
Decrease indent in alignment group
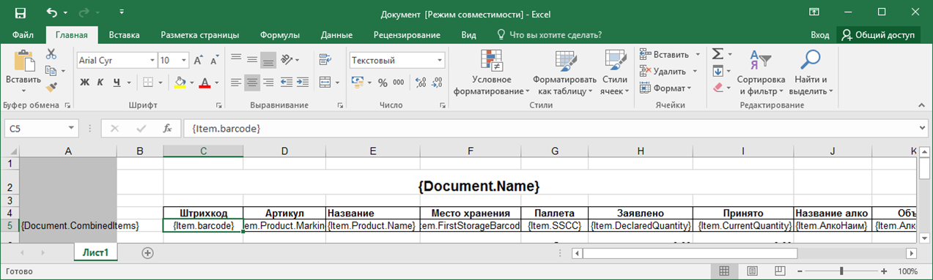click(x=287, y=82)
